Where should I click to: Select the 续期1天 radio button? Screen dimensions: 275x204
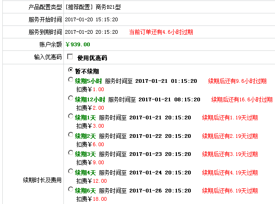(70, 116)
